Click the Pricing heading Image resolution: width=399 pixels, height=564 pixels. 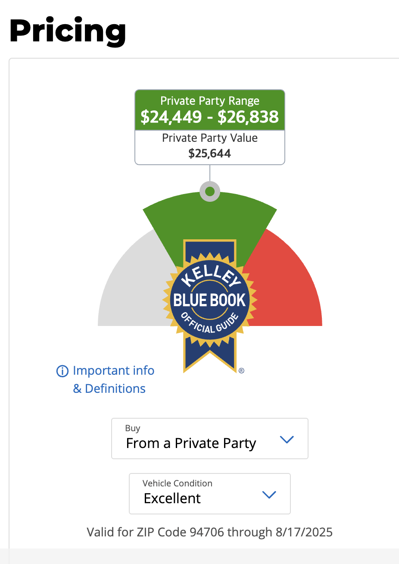tap(68, 31)
